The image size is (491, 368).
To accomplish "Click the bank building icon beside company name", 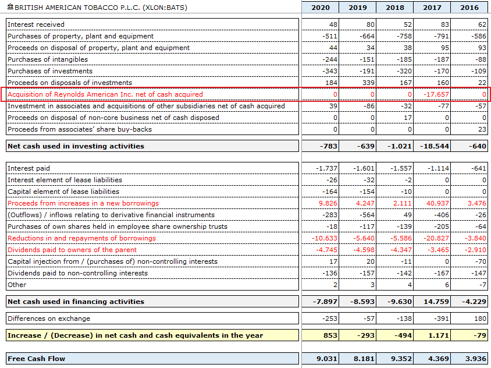I will pyautogui.click(x=10, y=6).
